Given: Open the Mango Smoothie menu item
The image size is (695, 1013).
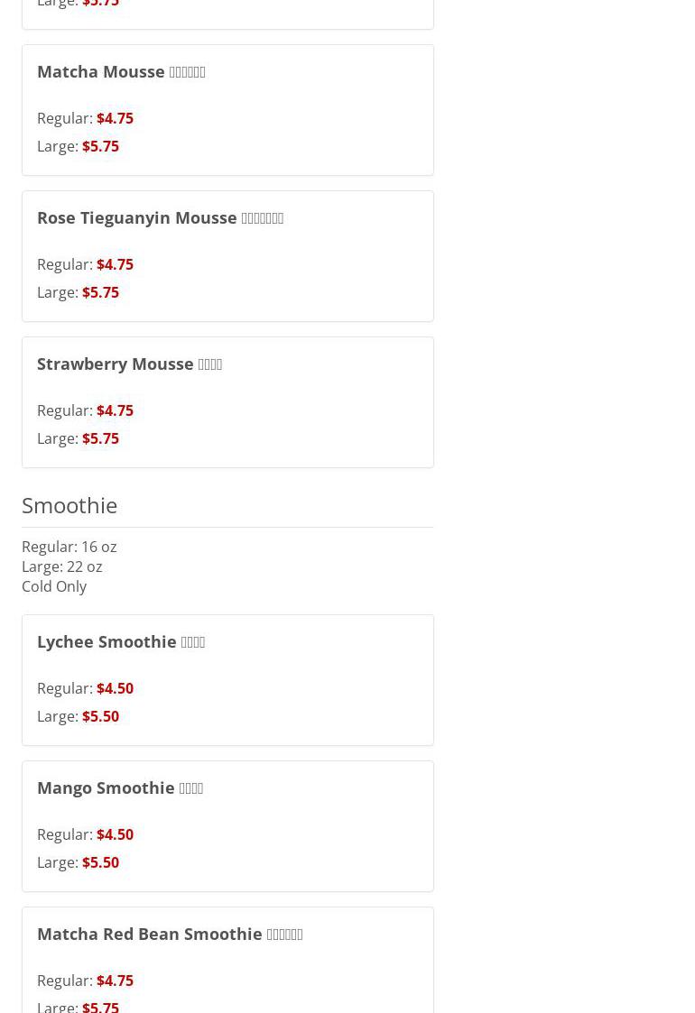Looking at the screenshot, I should pyautogui.click(x=120, y=787).
